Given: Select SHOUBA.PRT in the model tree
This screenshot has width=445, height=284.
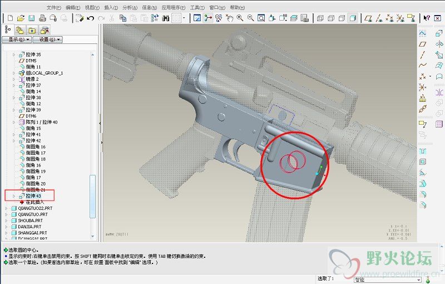Looking at the screenshot, I should click(27, 221).
